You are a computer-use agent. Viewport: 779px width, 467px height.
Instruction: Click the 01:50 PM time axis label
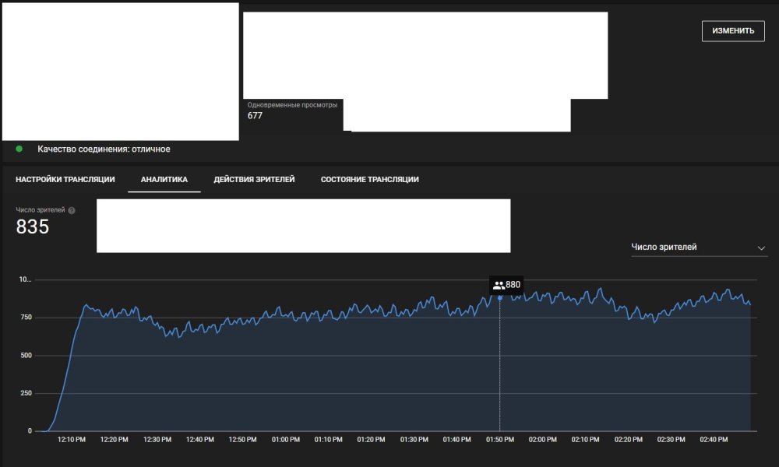click(499, 440)
